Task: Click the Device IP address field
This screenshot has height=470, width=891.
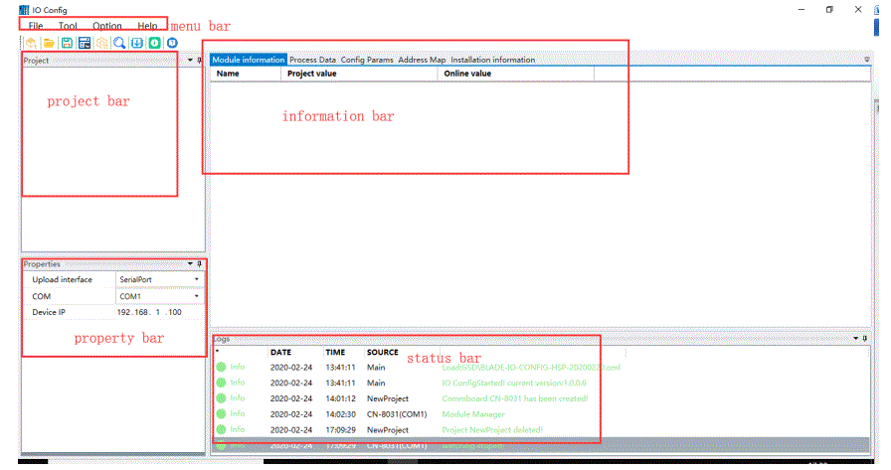Action: coord(160,312)
